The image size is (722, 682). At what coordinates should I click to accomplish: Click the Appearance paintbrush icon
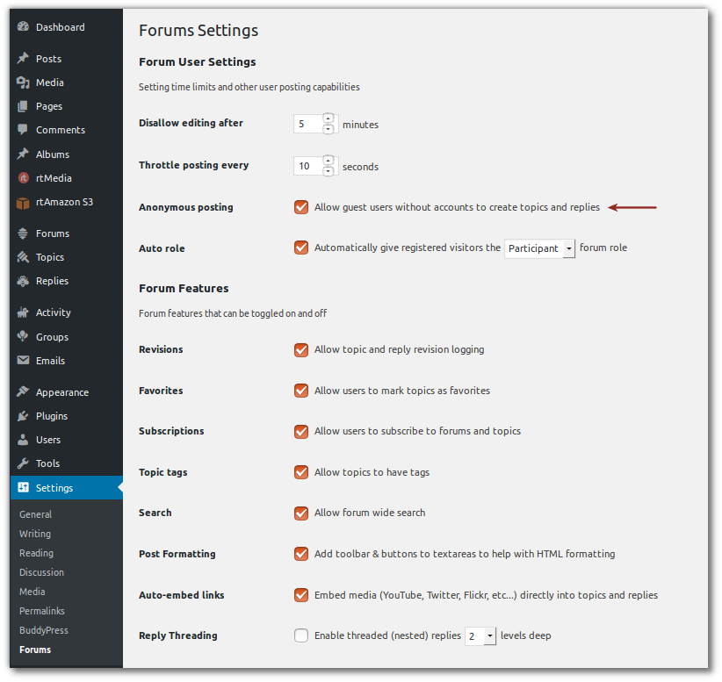pos(23,392)
